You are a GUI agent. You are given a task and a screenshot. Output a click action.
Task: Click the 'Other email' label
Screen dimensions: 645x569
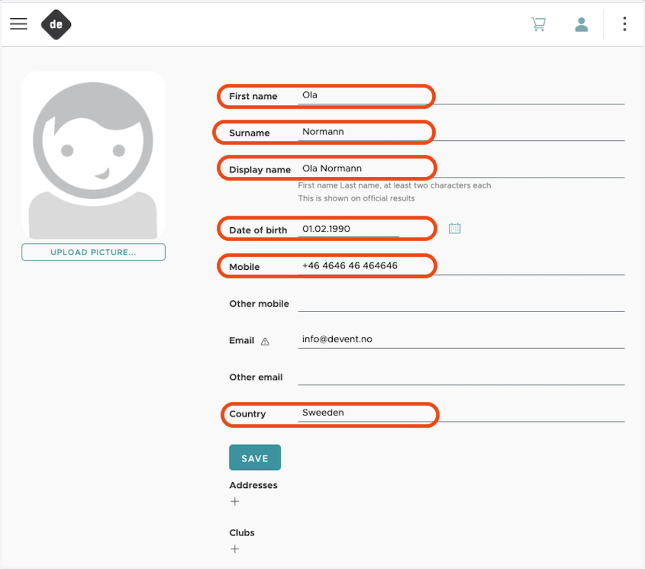(x=256, y=377)
